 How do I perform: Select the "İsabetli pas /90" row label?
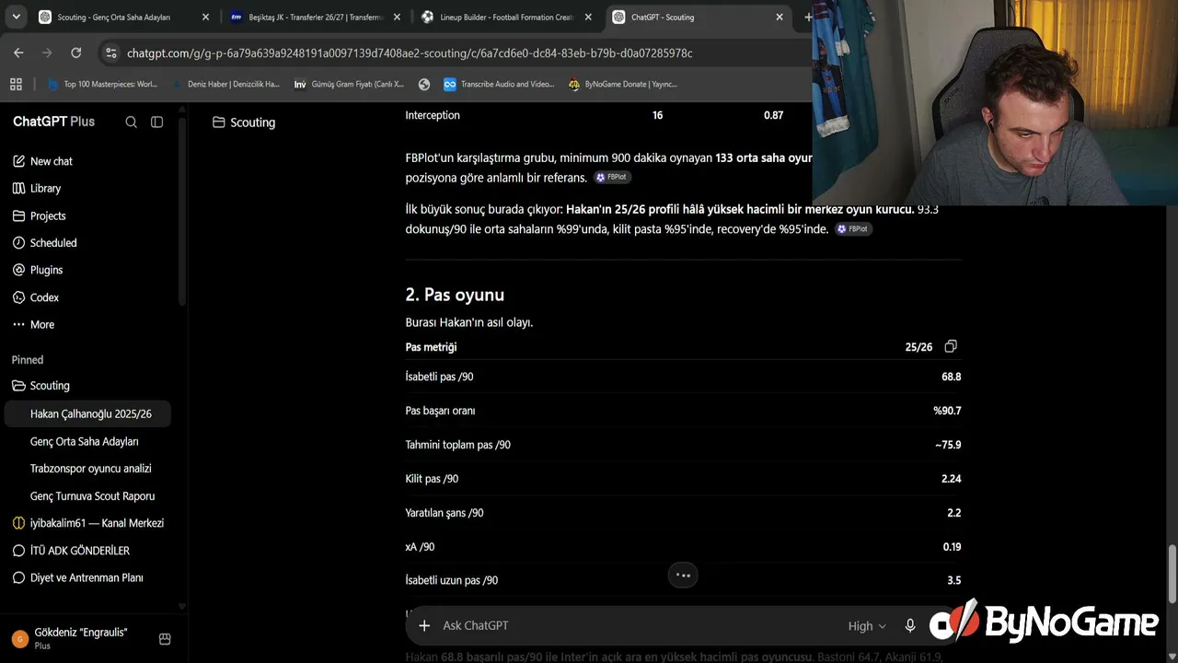pos(440,377)
